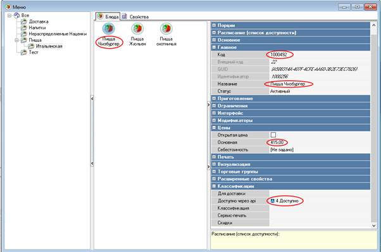This screenshot has width=381, height=252.
Task: Click the Статус value Активный
Action: (280, 91)
